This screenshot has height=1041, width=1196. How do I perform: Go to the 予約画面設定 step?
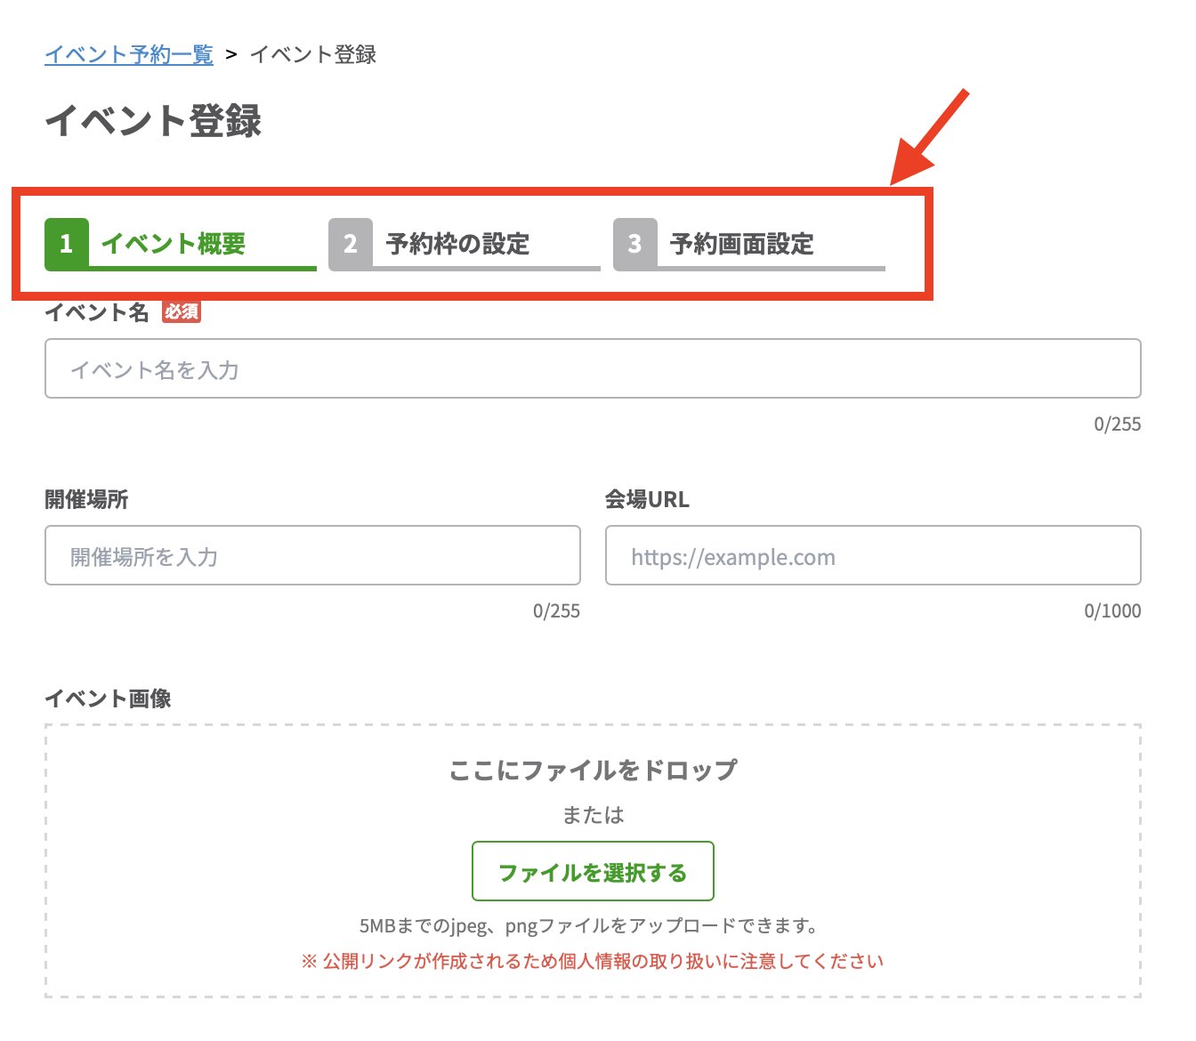742,244
